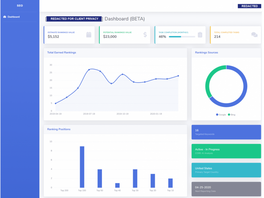The height and width of the screenshot is (198, 264).
Task: Click the Top 100 bar in Ranking Positions
Action: click(82, 167)
